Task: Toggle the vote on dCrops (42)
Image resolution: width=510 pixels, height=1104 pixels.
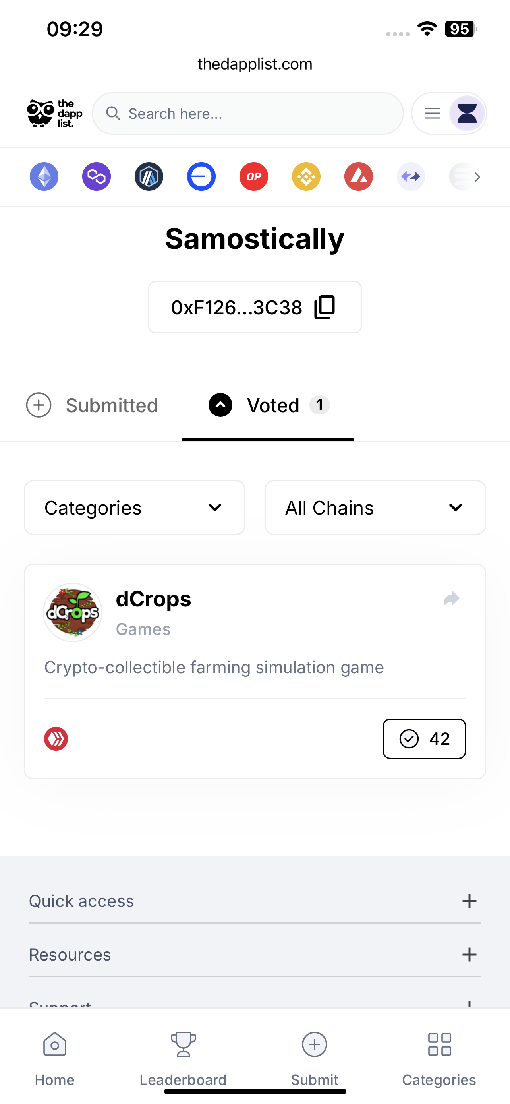Action: tap(424, 739)
